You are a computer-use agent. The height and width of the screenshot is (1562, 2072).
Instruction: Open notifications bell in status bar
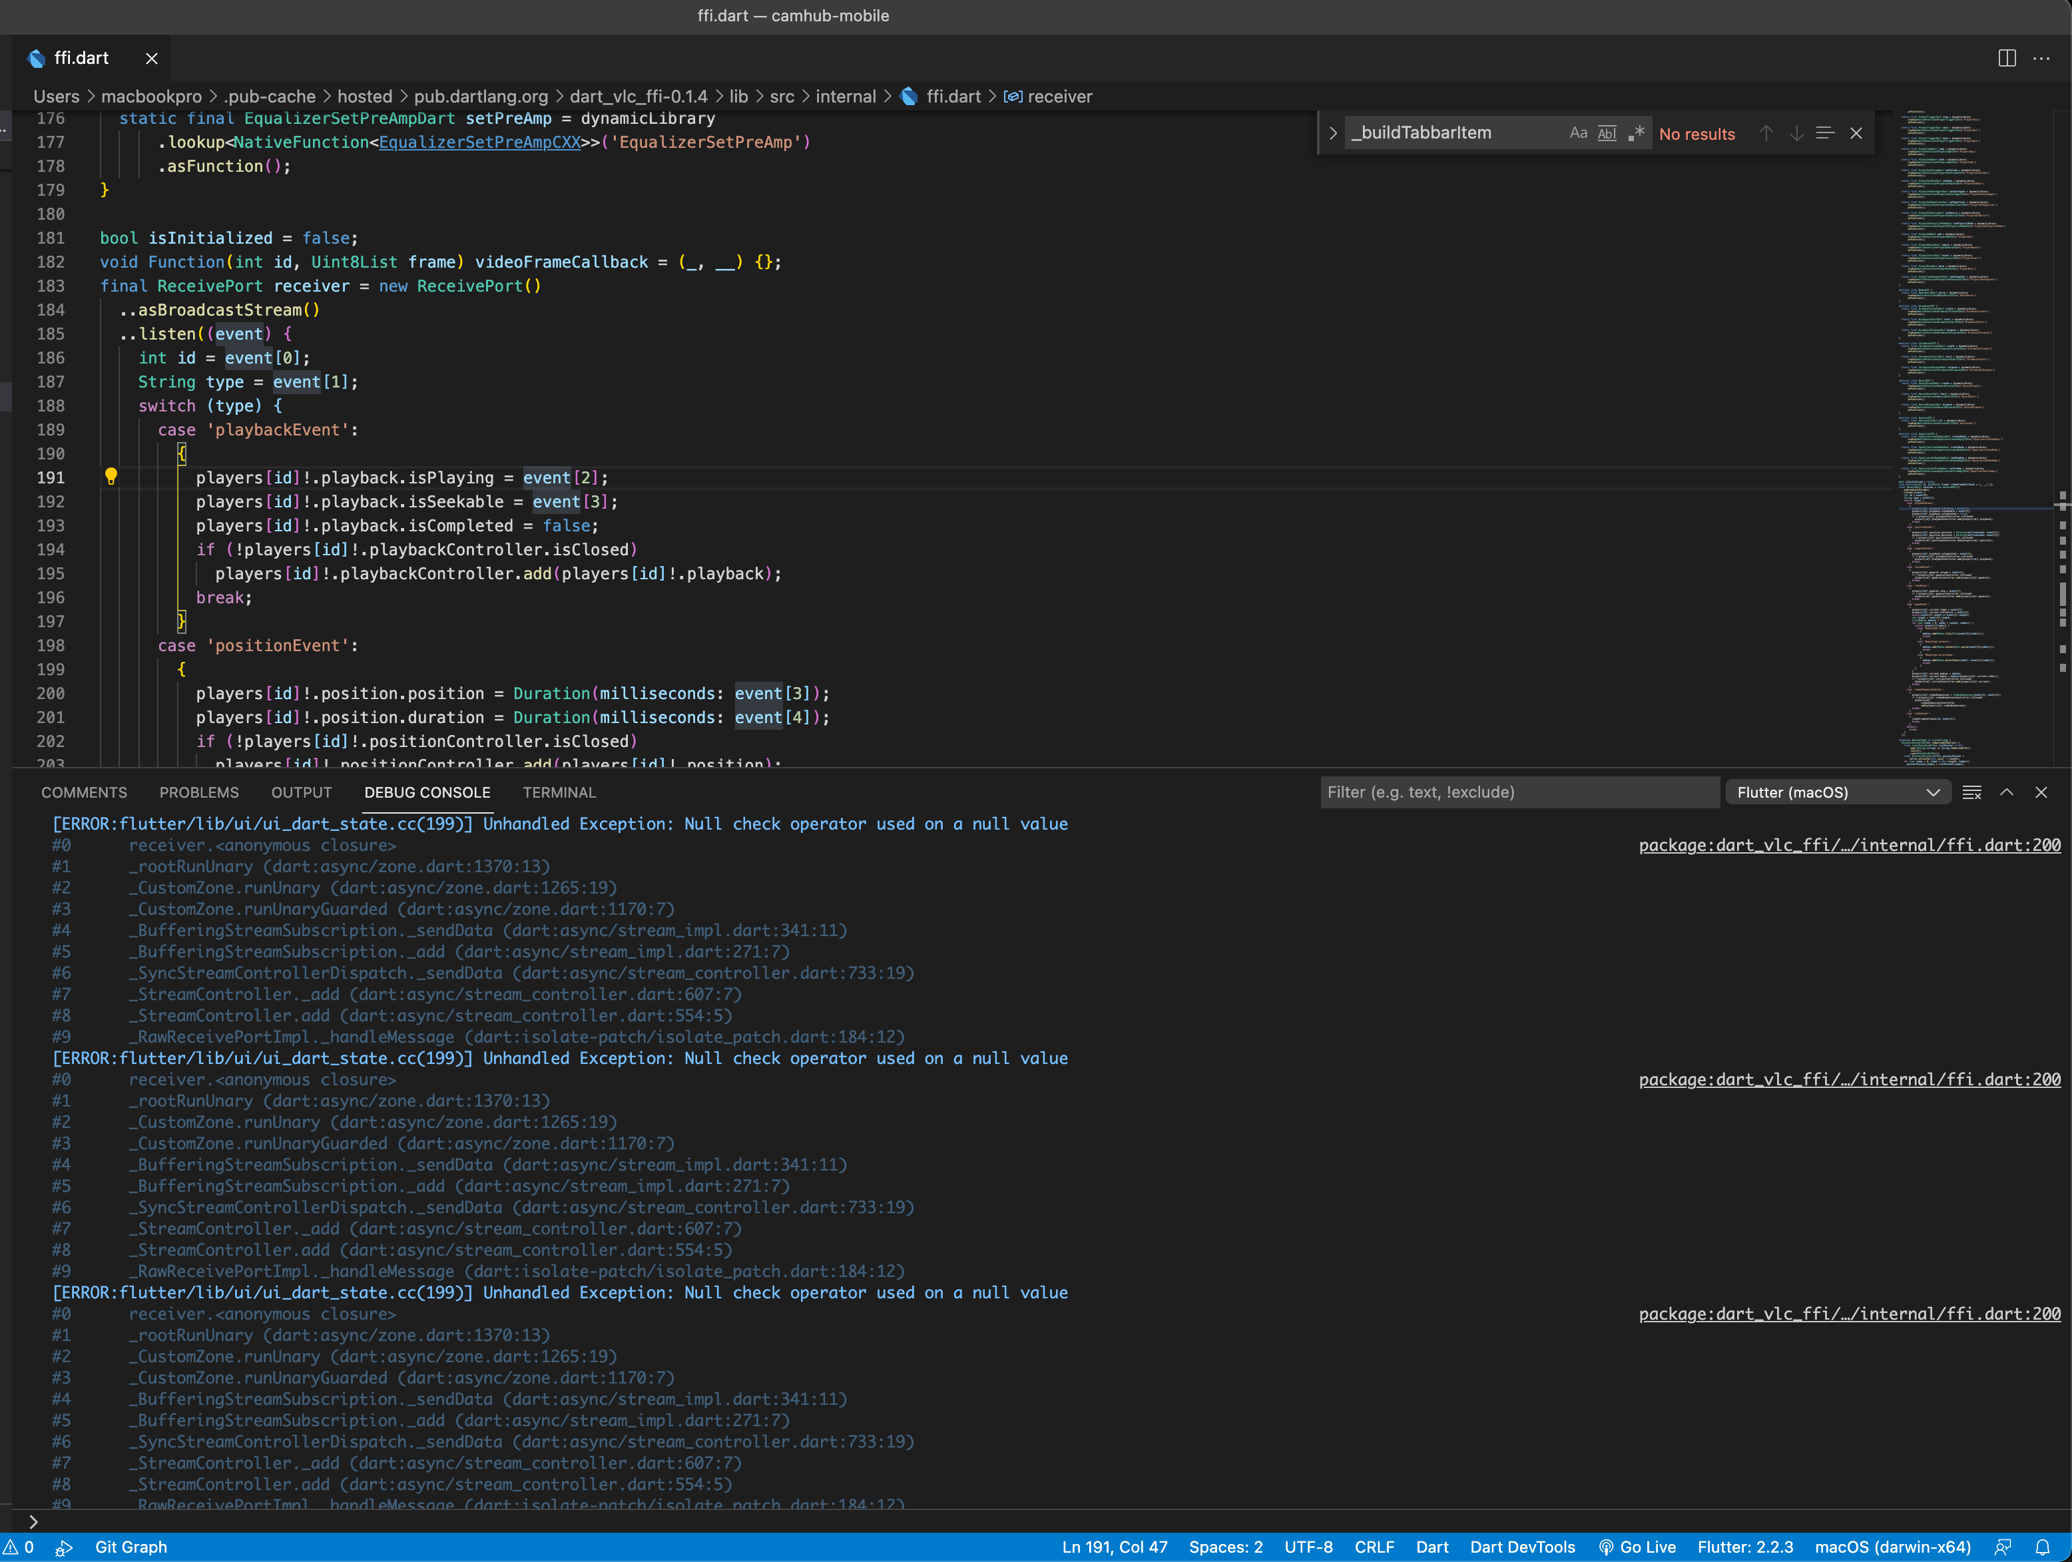click(x=2043, y=1547)
